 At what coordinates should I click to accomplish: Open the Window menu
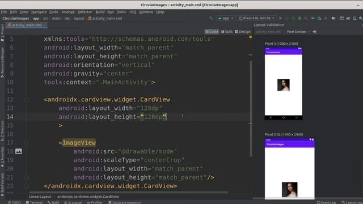146,12
